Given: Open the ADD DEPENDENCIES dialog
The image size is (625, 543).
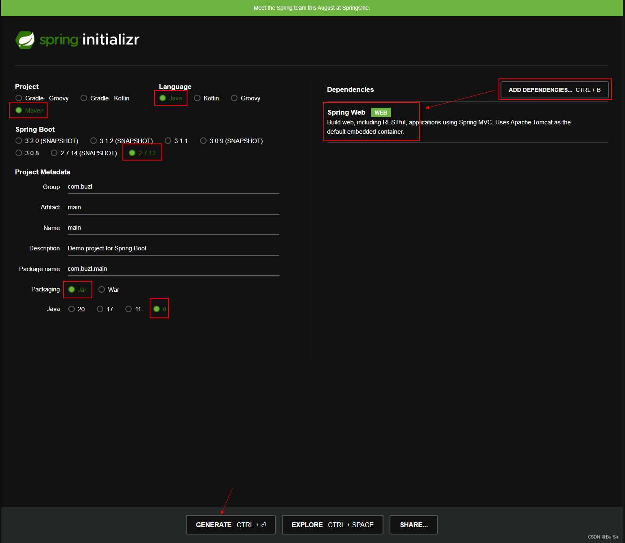Looking at the screenshot, I should click(x=555, y=89).
